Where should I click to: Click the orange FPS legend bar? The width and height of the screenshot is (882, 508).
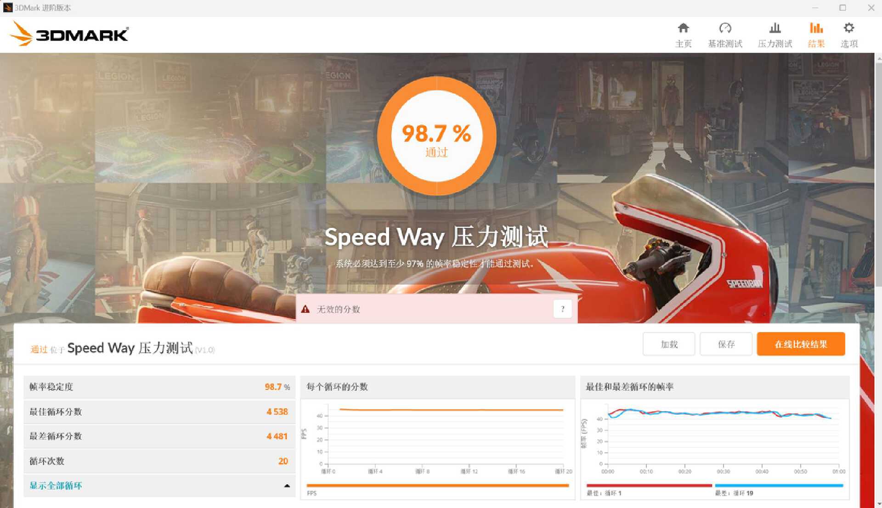pyautogui.click(x=437, y=485)
